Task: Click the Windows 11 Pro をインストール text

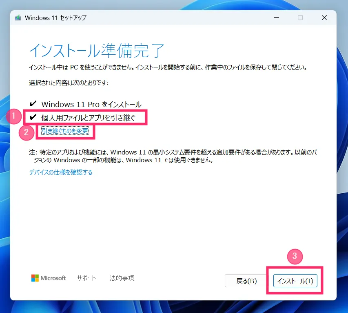Action: [x=91, y=104]
